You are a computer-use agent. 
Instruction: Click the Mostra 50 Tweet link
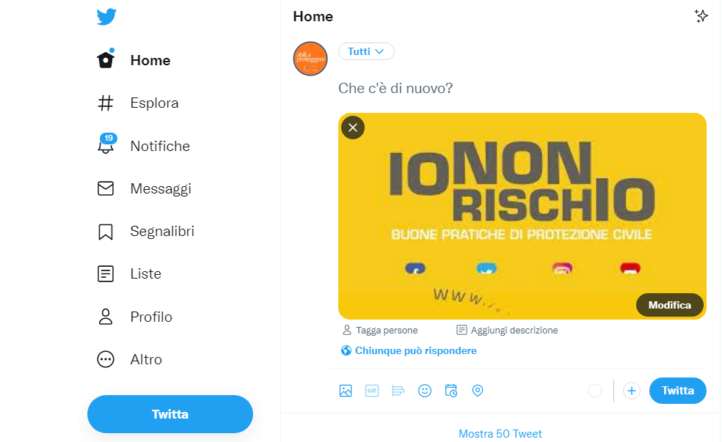500,434
